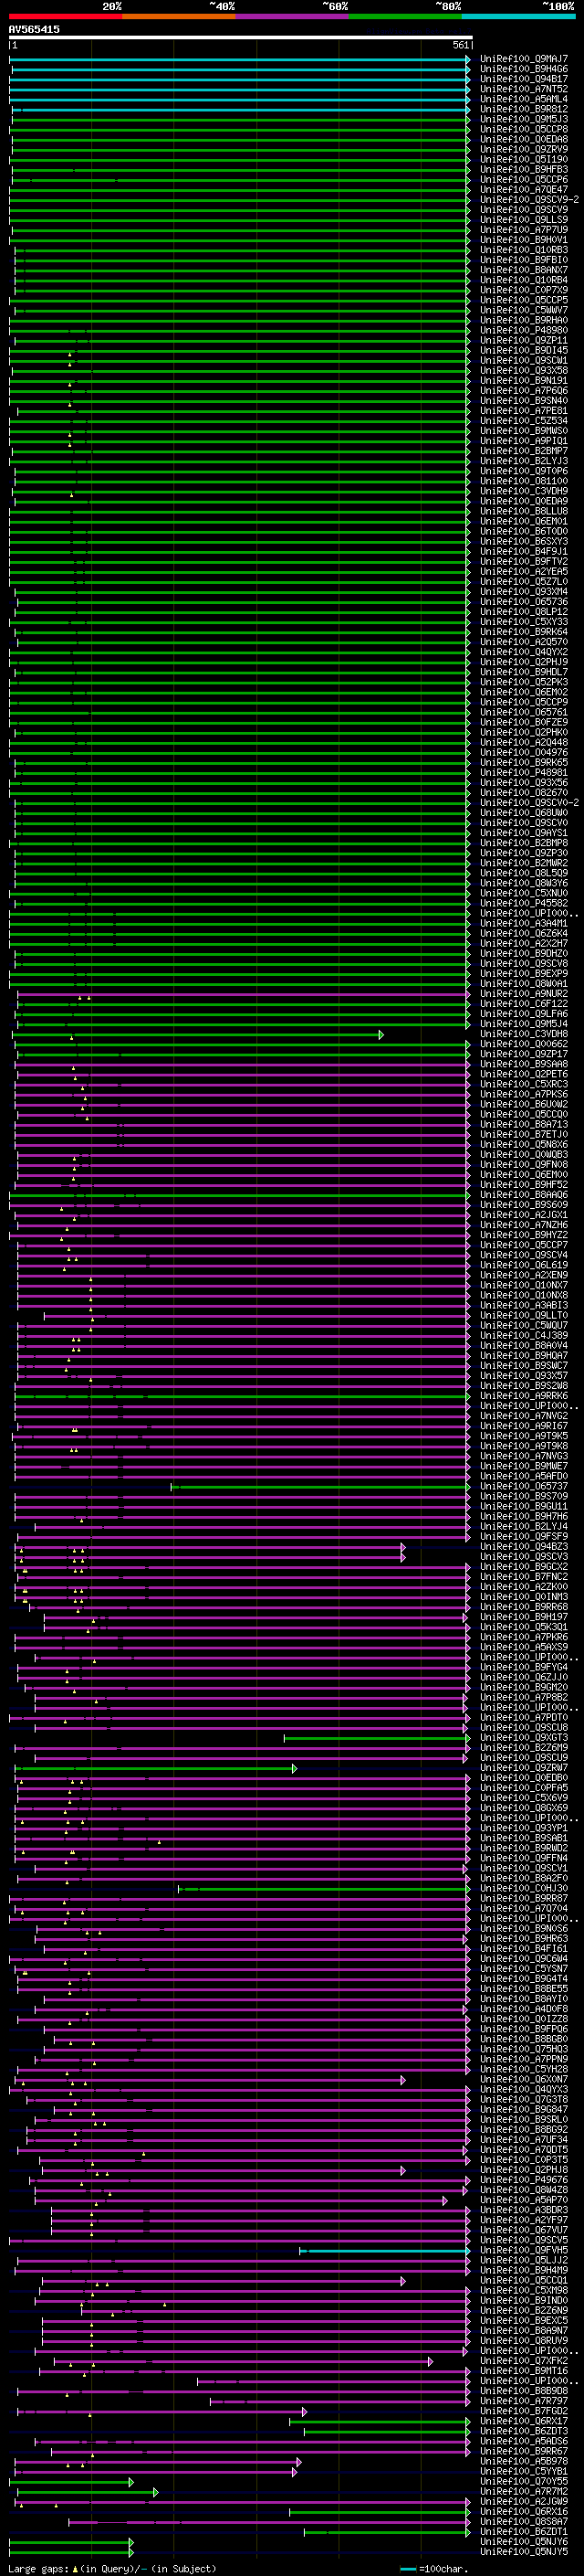Click the Large gaps legend text
The width and height of the screenshot is (584, 2576).
[x=112, y=2569]
